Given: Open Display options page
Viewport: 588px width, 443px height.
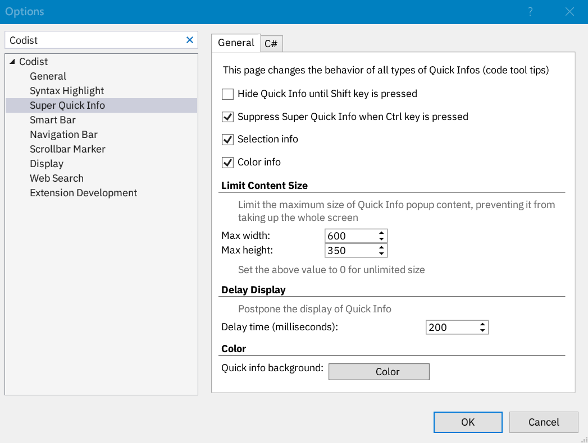Looking at the screenshot, I should point(47,164).
